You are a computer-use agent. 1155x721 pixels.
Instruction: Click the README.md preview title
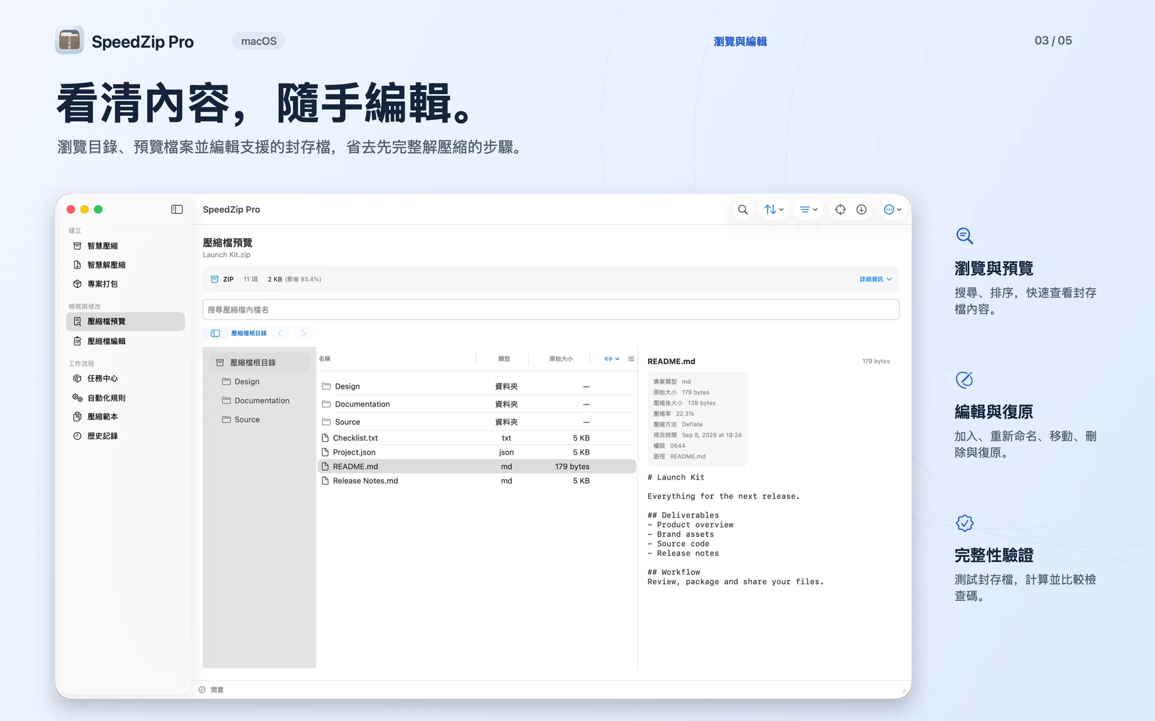click(671, 361)
